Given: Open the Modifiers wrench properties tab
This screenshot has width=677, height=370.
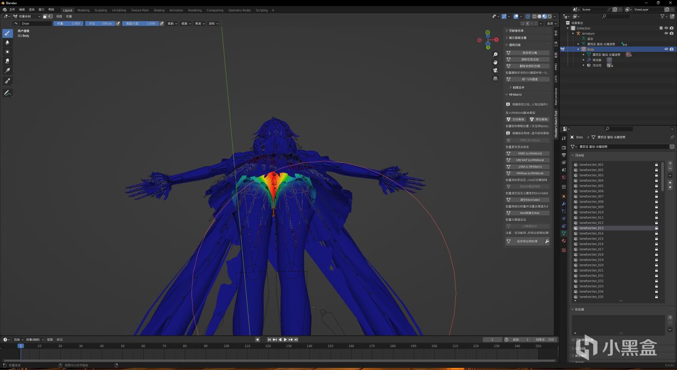Looking at the screenshot, I should pyautogui.click(x=564, y=204).
